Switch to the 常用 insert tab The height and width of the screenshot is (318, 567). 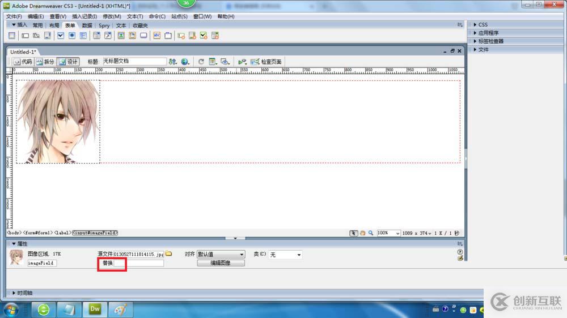tap(37, 25)
